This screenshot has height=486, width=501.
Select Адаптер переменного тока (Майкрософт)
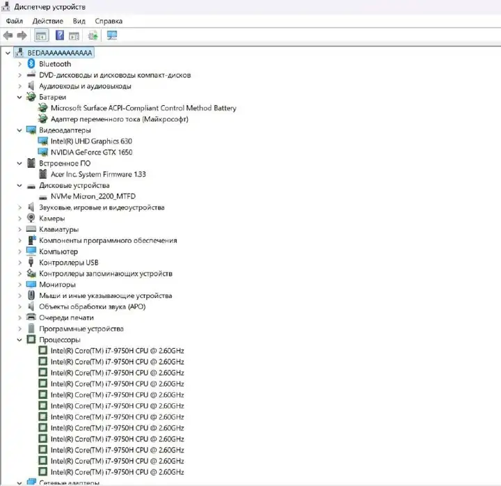119,119
